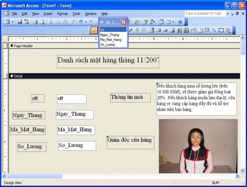
Task: Click the New Object icon
Action: tap(168, 22)
